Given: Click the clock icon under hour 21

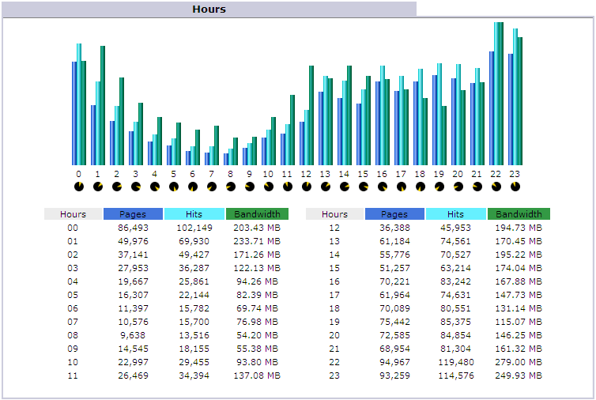Looking at the screenshot, I should coord(477,187).
